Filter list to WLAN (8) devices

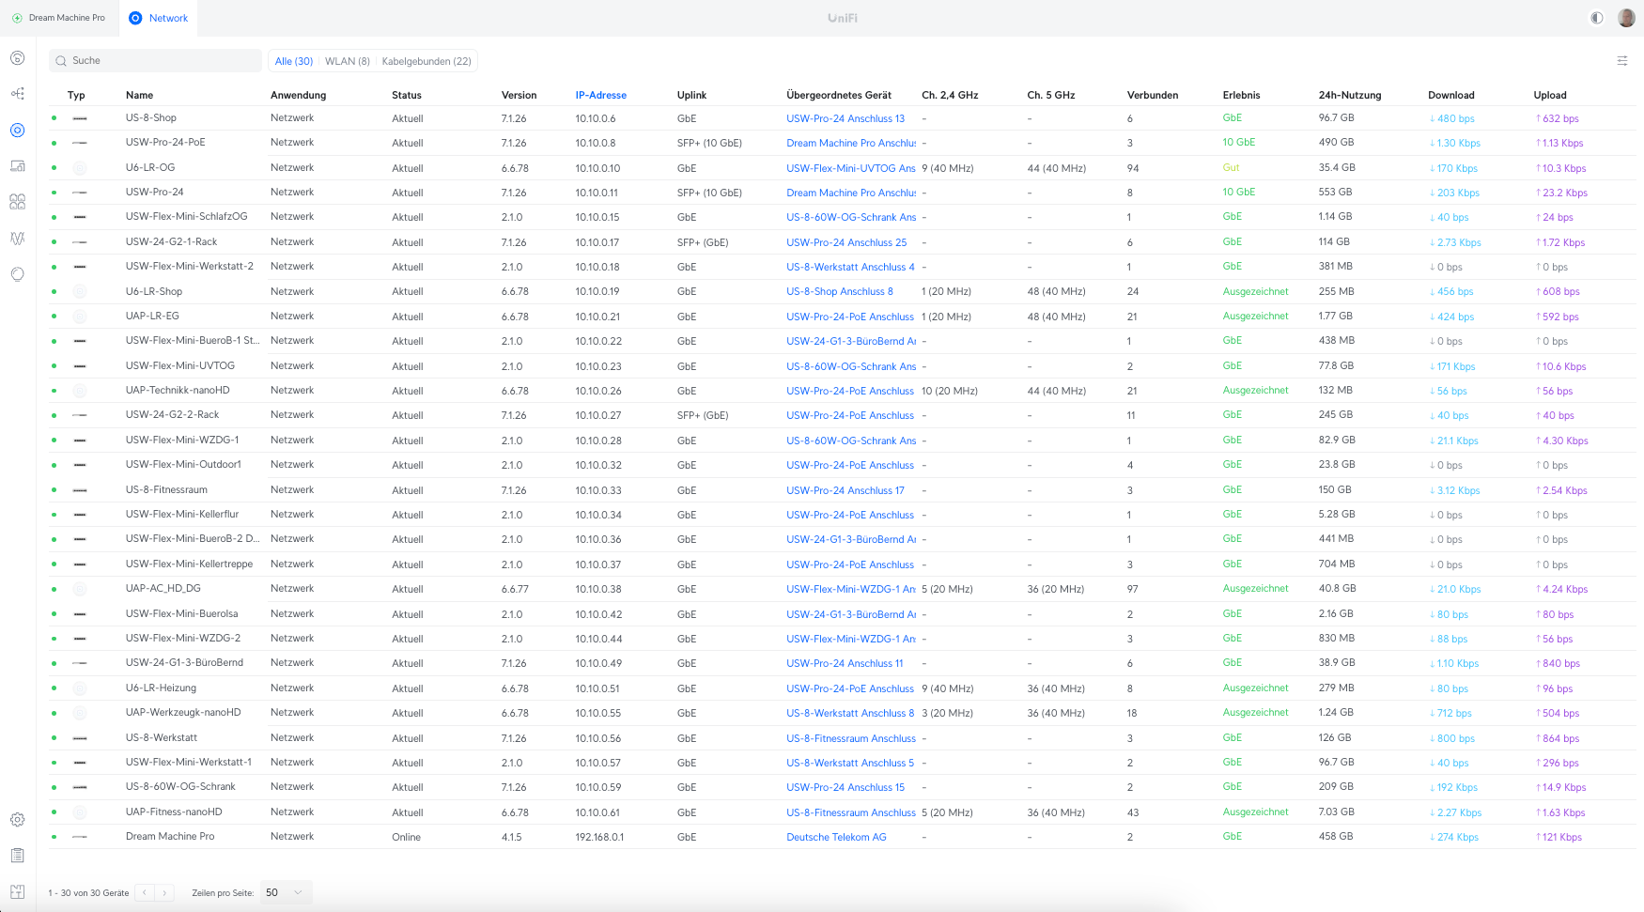(347, 61)
